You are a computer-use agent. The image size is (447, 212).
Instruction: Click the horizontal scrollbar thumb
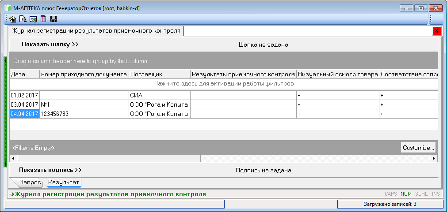pos(108,158)
